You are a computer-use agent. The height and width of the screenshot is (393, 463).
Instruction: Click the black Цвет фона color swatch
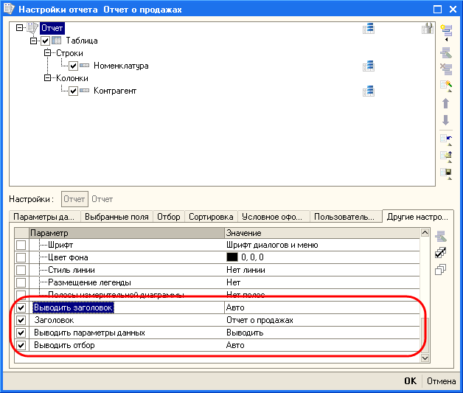(232, 257)
